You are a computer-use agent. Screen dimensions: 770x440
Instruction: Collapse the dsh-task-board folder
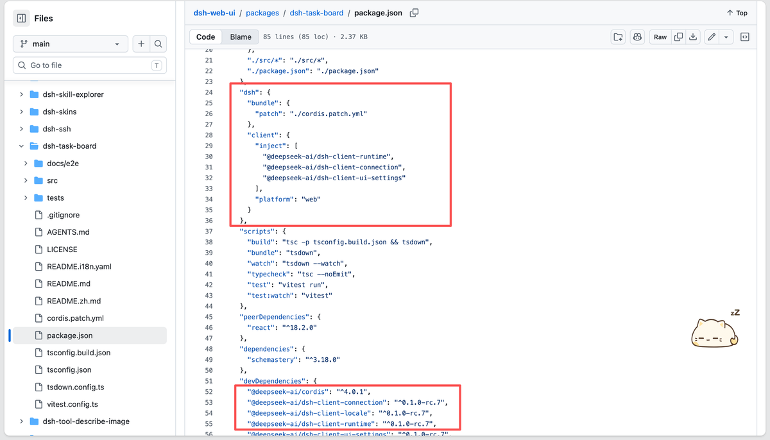coord(21,146)
